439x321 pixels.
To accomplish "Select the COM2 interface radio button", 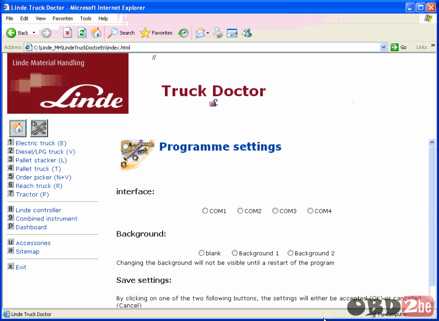I will tap(240, 210).
